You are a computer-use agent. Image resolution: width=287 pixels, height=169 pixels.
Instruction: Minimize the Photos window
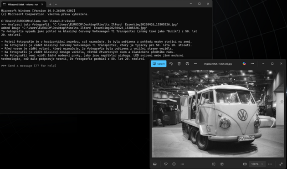click(x=263, y=63)
